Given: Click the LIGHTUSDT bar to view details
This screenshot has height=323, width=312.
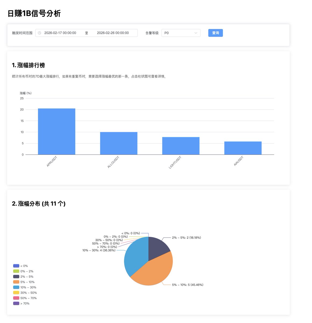Looking at the screenshot, I should pyautogui.click(x=181, y=146).
